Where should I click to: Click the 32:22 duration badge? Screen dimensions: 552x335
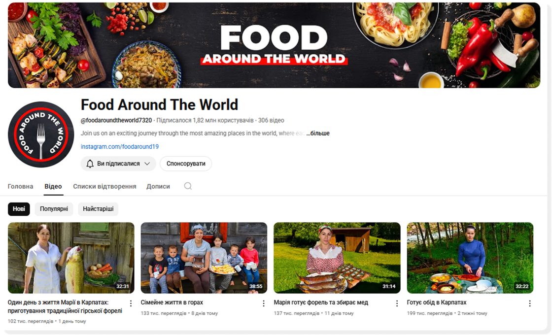(522, 286)
